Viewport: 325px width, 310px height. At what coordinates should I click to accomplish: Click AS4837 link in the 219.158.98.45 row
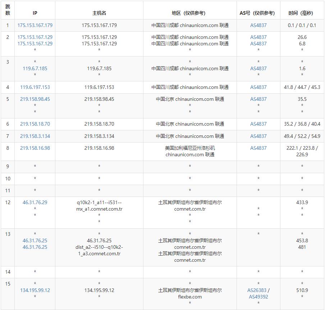258,99
